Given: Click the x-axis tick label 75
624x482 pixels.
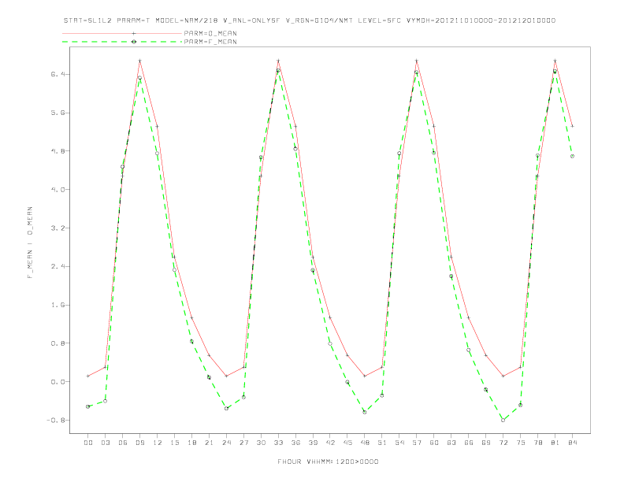Looking at the screenshot, I should click(521, 443).
